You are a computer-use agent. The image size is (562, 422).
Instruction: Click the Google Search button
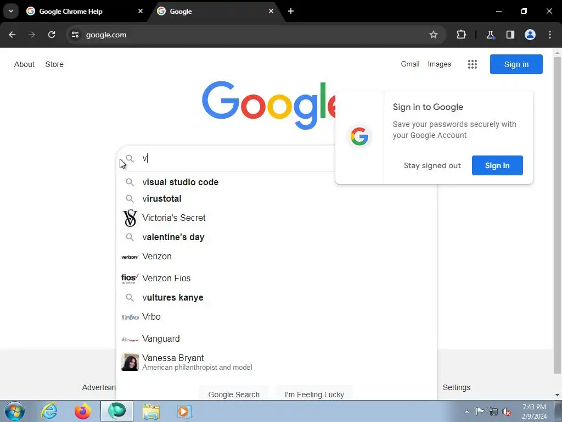point(234,395)
